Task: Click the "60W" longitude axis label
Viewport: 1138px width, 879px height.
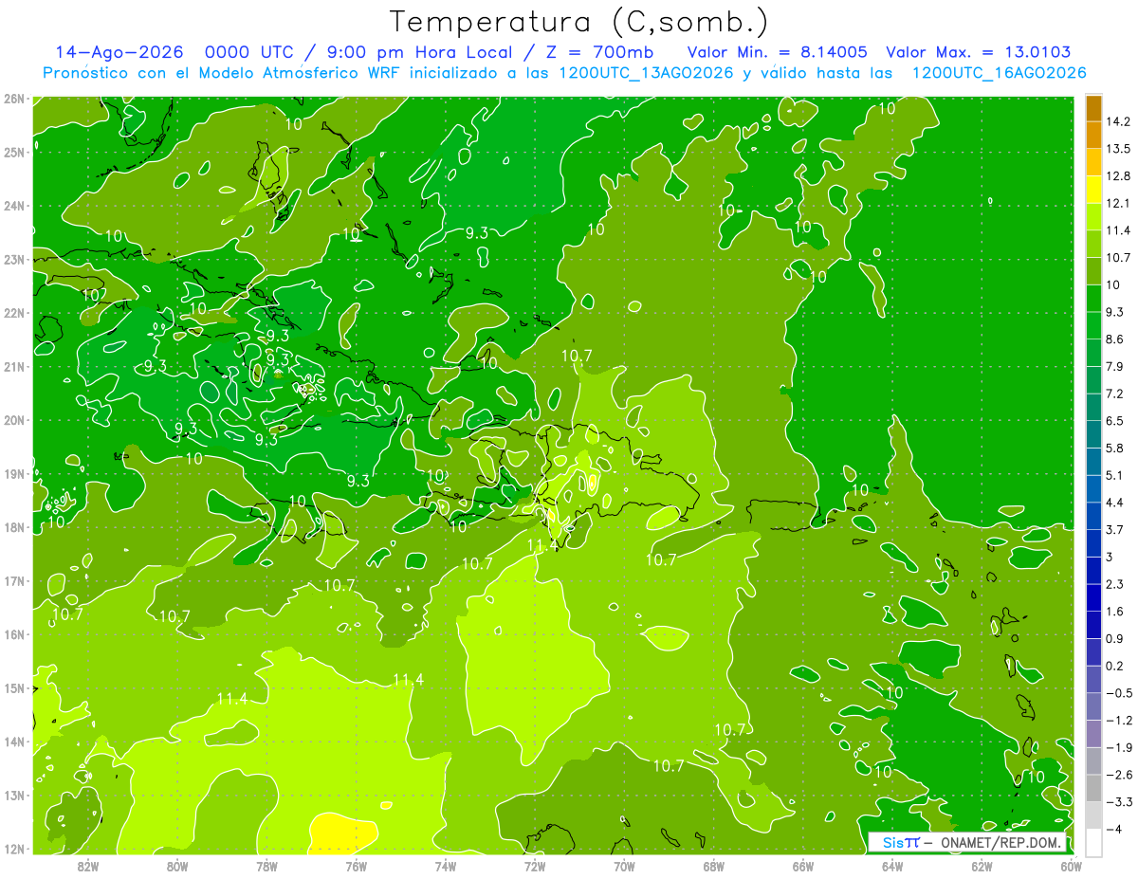Action: pyautogui.click(x=1071, y=866)
